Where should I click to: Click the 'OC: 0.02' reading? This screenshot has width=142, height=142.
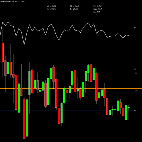tap(97, 6)
